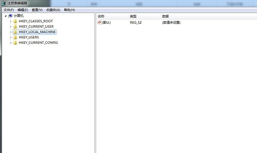This screenshot has height=153, width=257.
Task: Expand HKEY_CURRENT_USER tree arrow
Action: click(x=11, y=27)
